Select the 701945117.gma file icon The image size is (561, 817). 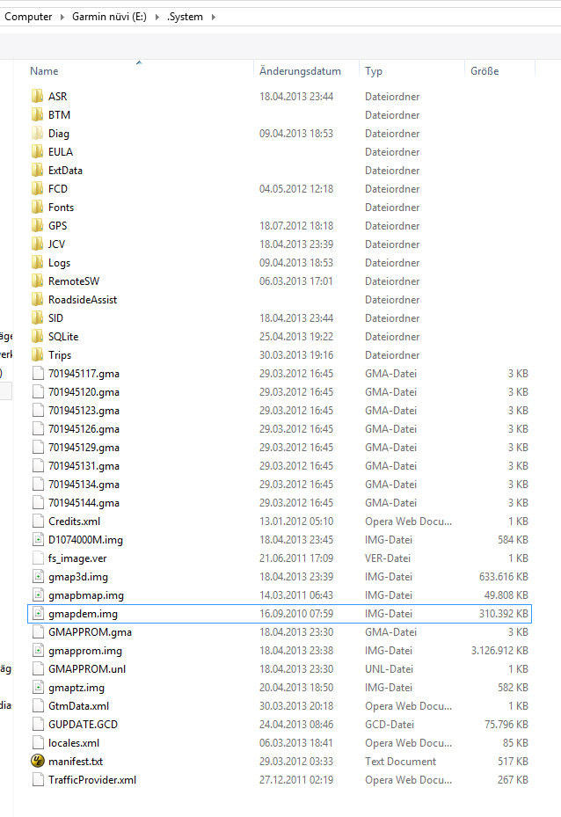37,374
